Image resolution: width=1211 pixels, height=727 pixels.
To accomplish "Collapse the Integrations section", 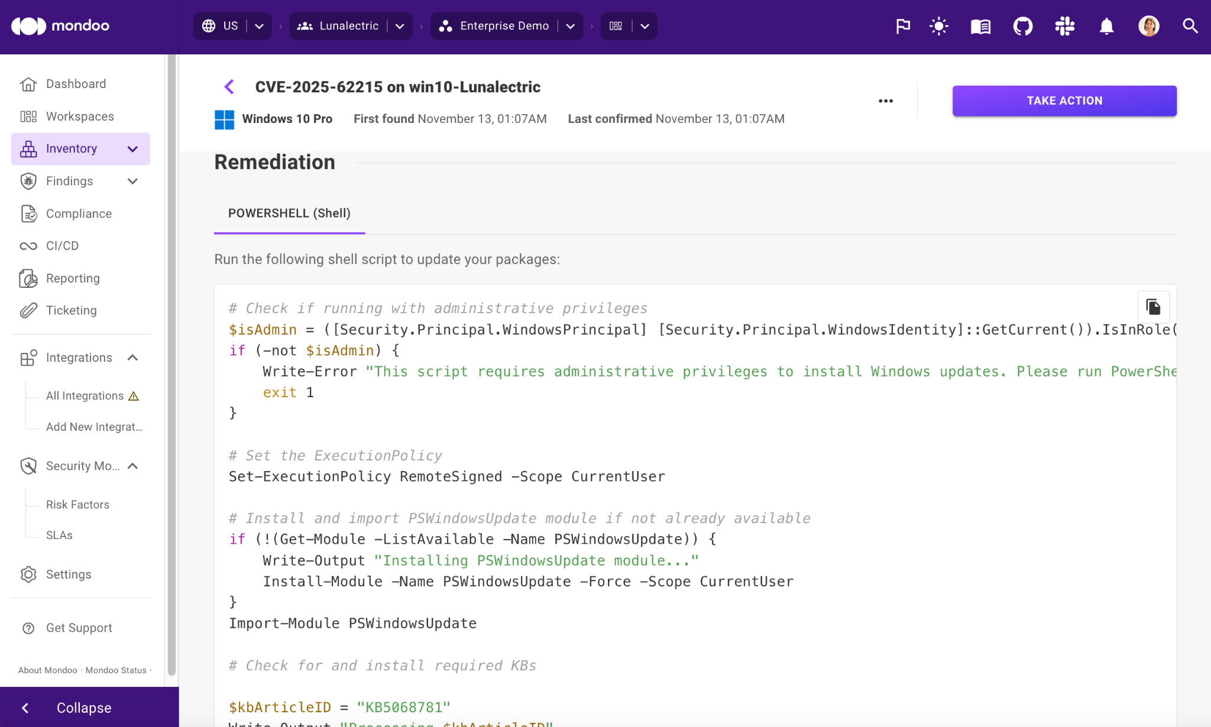I will 133,358.
